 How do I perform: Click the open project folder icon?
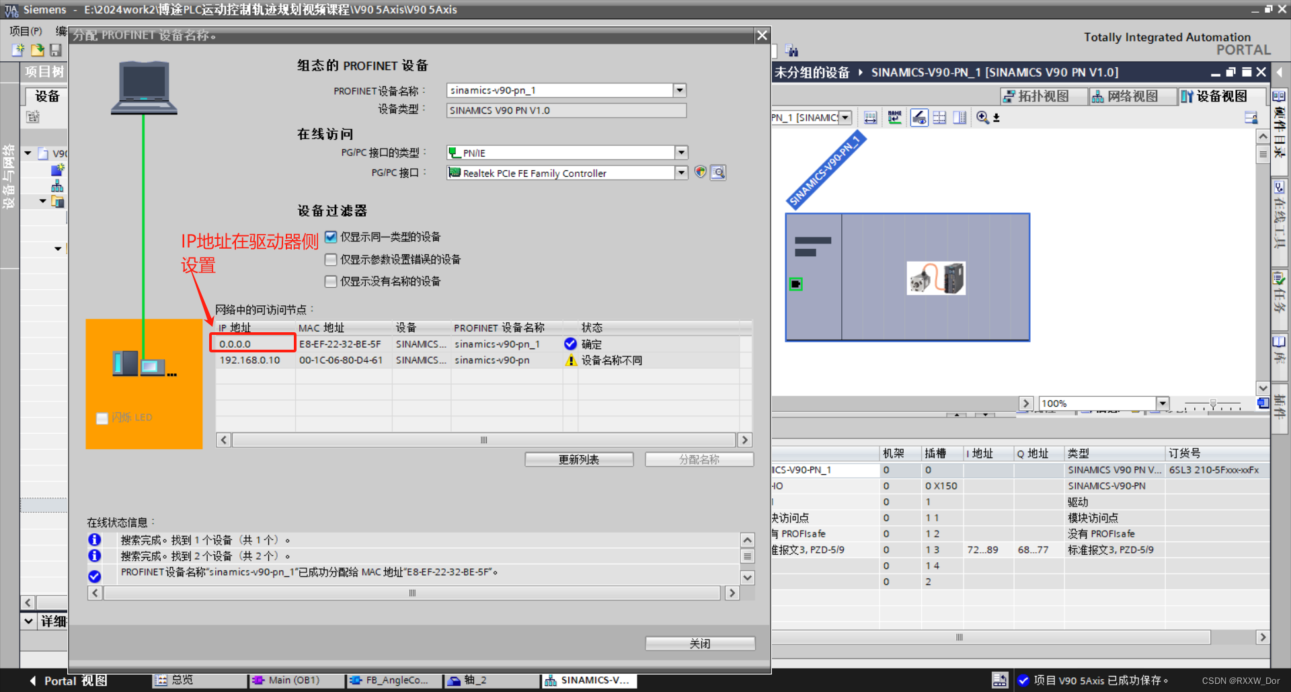38,50
